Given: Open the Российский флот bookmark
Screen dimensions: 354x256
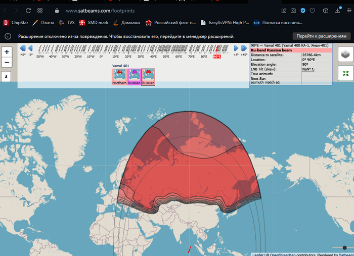Looking at the screenshot, I should pos(170,23).
